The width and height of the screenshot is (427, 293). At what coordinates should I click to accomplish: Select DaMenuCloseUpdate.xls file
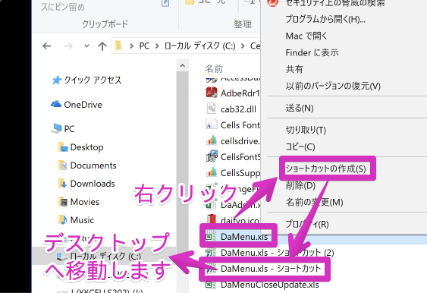point(269,285)
